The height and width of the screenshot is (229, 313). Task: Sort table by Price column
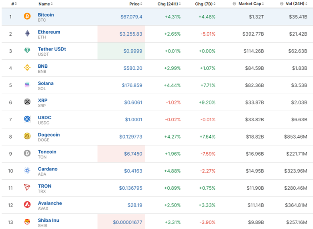136,4
